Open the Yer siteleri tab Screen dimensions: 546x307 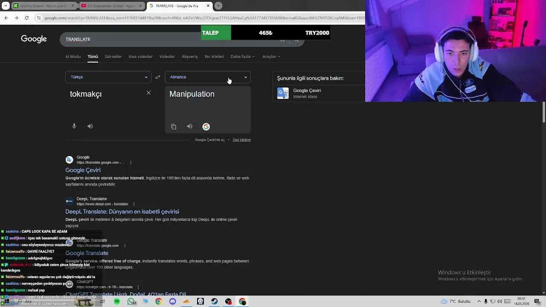pos(214,57)
